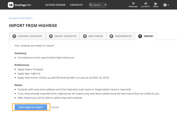Click the OnePageCRM logo
The height and width of the screenshot is (115, 177).
click(x=19, y=5)
